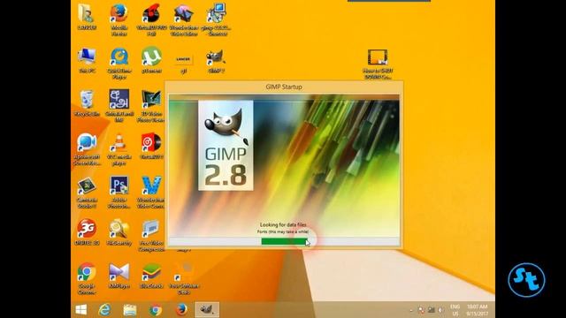Launch the red VirtualDJ 7 vinyl shortcut

151,147
